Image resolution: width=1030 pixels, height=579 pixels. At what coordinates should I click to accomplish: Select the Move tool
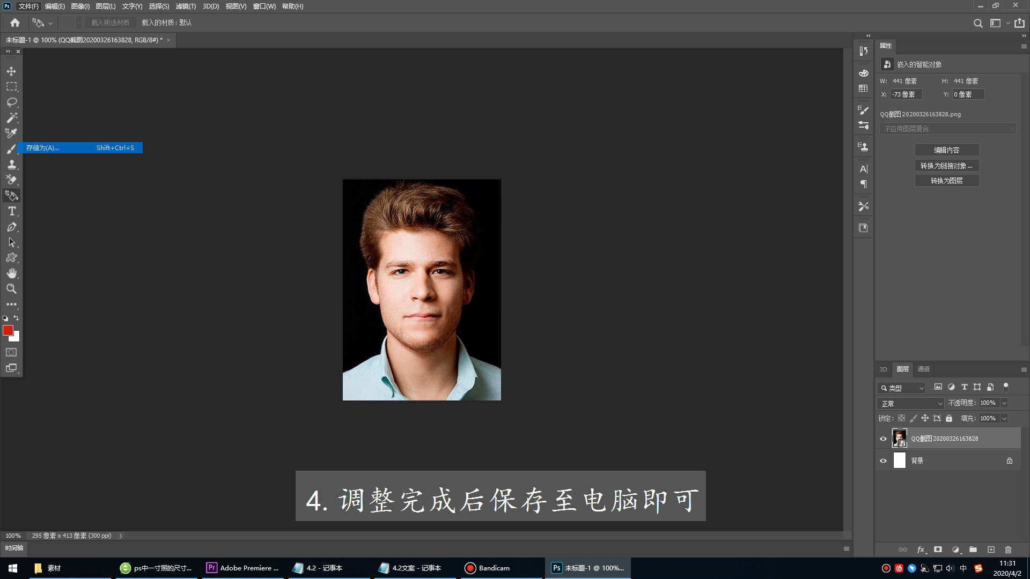(x=11, y=71)
